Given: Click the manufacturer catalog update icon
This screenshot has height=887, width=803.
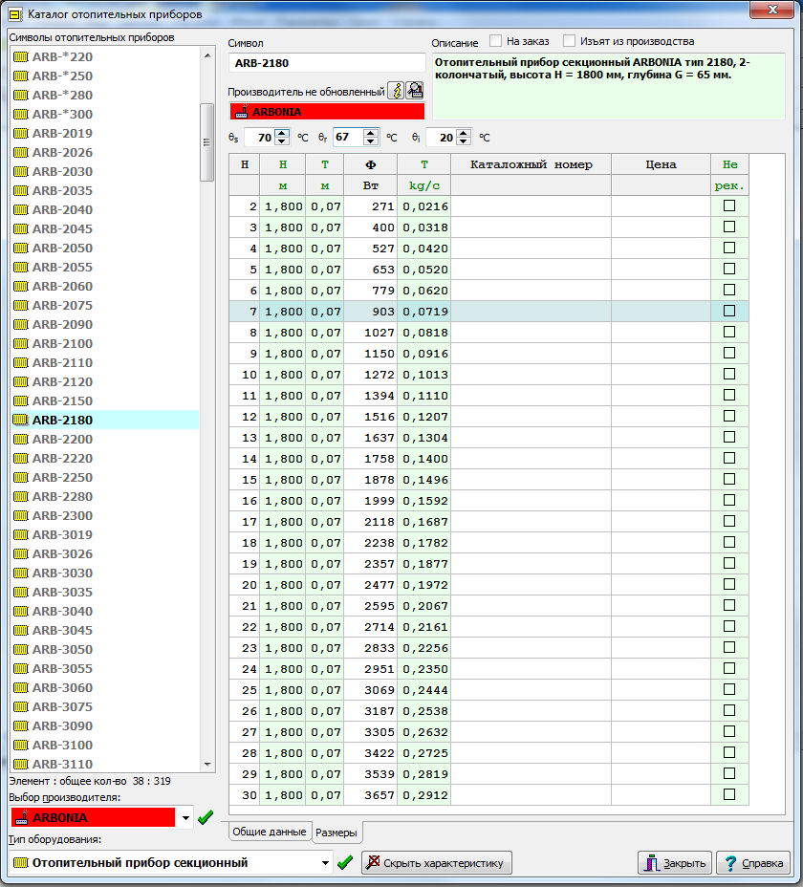Looking at the screenshot, I should 415,91.
